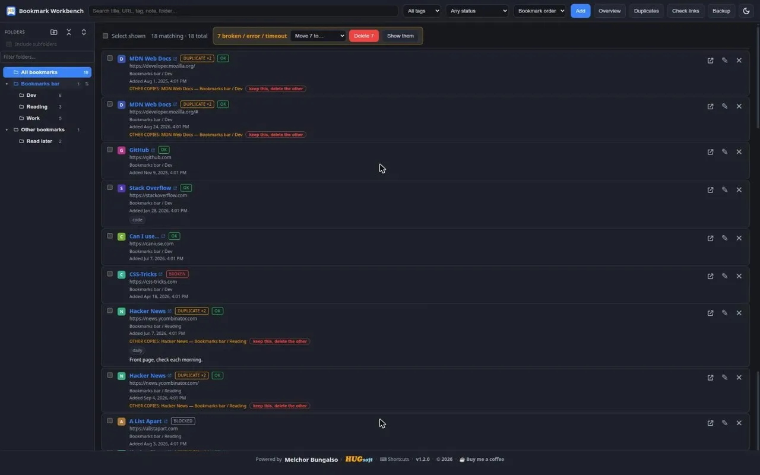Edit the CSS-Tricks bookmark

(x=724, y=276)
